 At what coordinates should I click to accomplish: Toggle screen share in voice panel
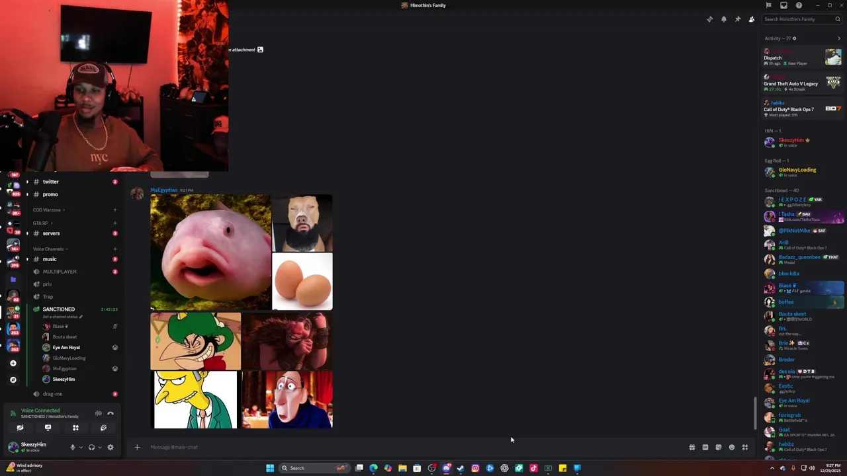pyautogui.click(x=48, y=428)
